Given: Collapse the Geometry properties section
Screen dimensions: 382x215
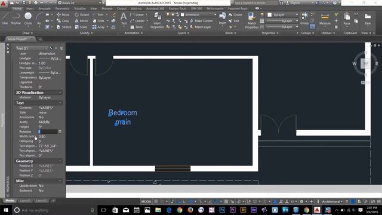Looking at the screenshot, I should (60, 161).
